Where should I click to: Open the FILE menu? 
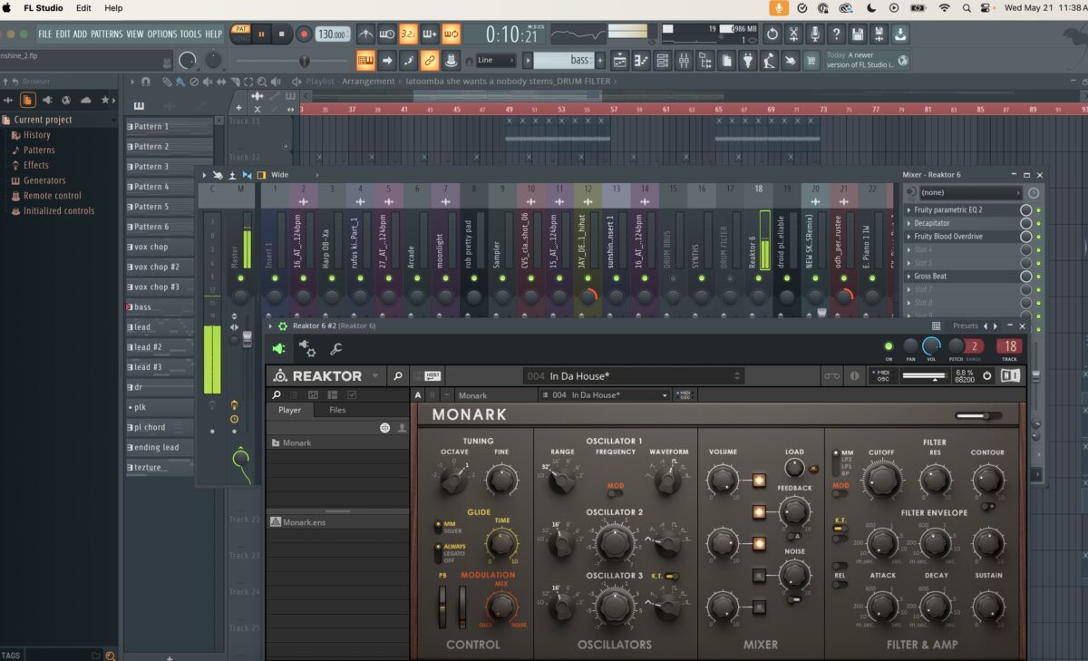pos(44,34)
